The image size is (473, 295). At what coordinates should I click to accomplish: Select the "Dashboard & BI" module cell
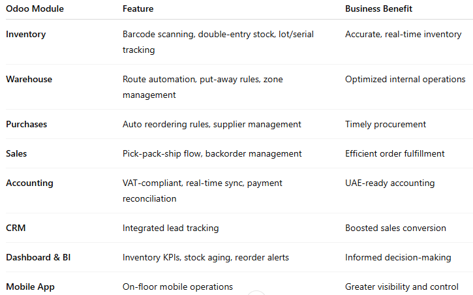(x=39, y=258)
